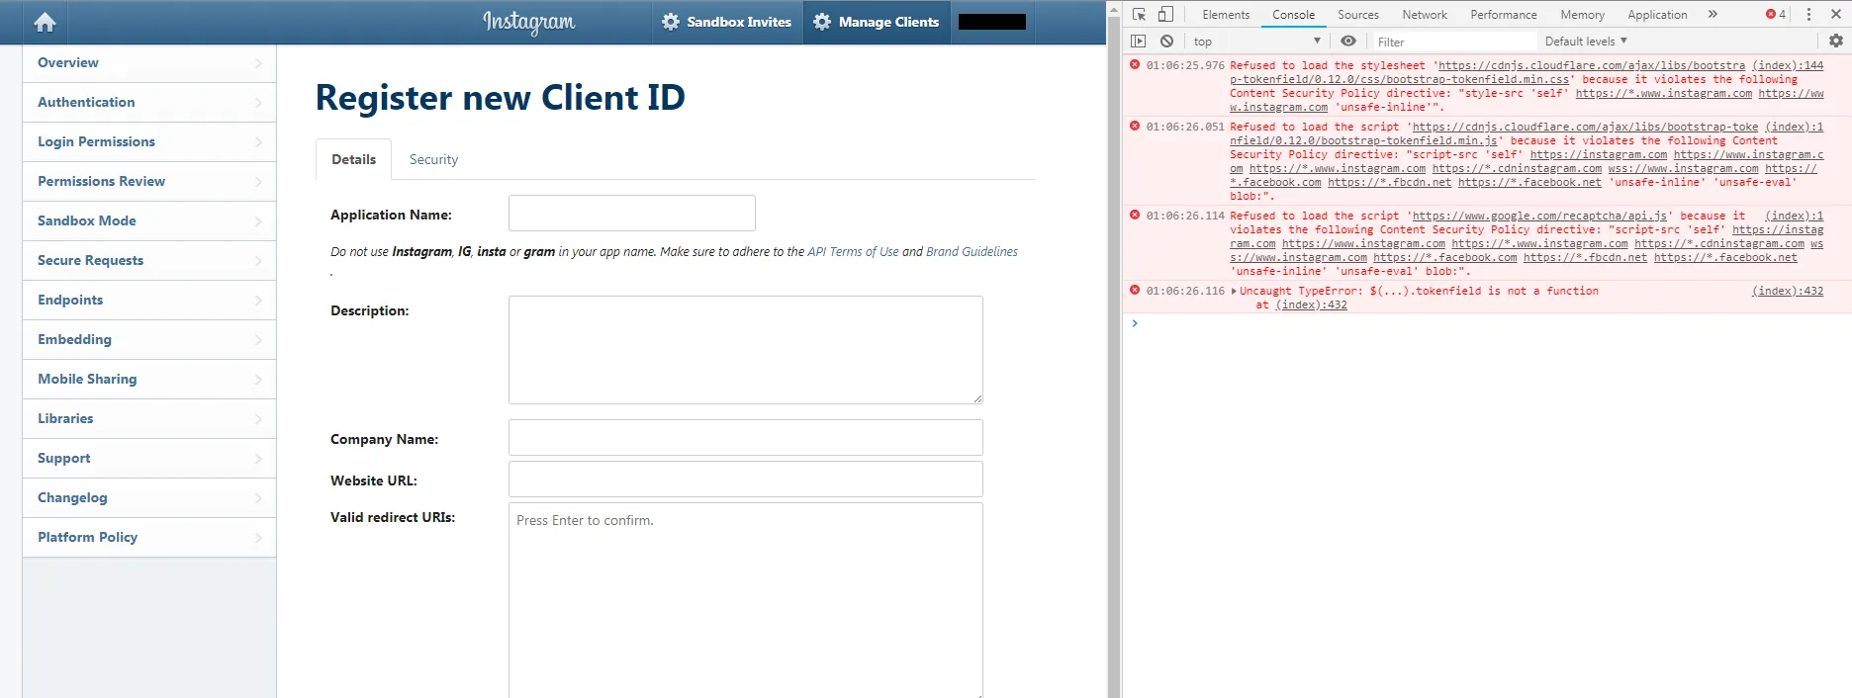The image size is (1852, 698).
Task: Click the blacked-out user name in header
Action: tap(992, 22)
